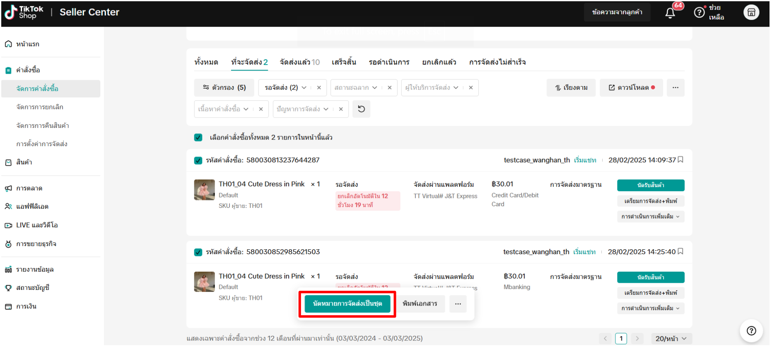This screenshot has height=347, width=772.
Task: Switch to the การจัดส่งไม่สำเร็จ tab
Action: [497, 62]
